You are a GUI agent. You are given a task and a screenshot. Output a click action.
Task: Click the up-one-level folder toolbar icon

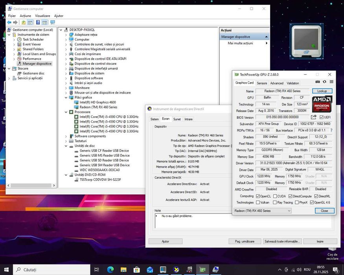(24, 22)
